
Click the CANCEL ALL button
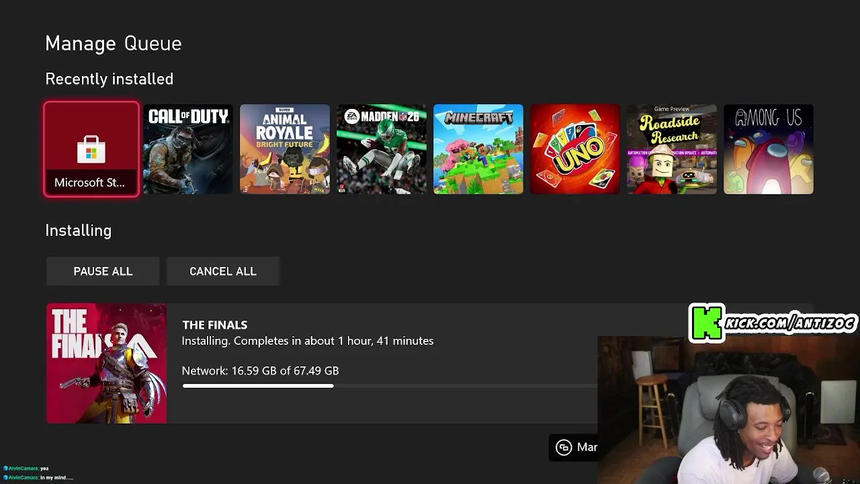pos(223,272)
